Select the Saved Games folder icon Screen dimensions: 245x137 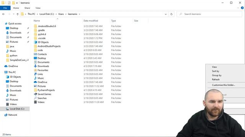click(x=36, y=94)
